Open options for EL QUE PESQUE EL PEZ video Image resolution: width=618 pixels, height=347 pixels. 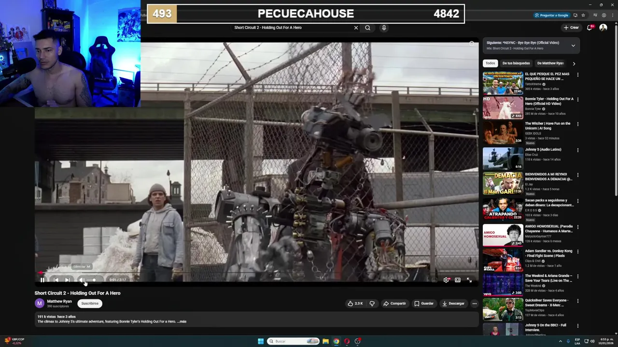pos(577,75)
